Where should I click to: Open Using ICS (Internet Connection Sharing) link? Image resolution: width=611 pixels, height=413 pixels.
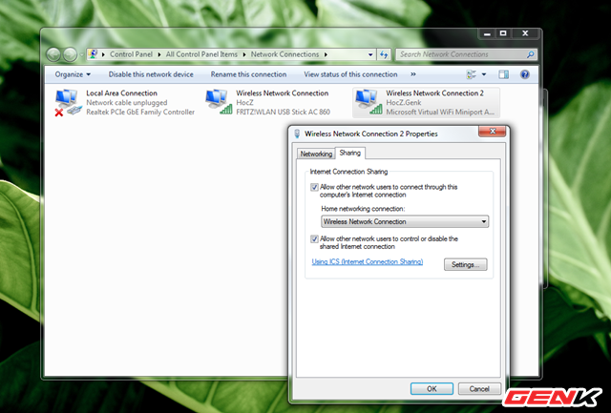point(368,262)
